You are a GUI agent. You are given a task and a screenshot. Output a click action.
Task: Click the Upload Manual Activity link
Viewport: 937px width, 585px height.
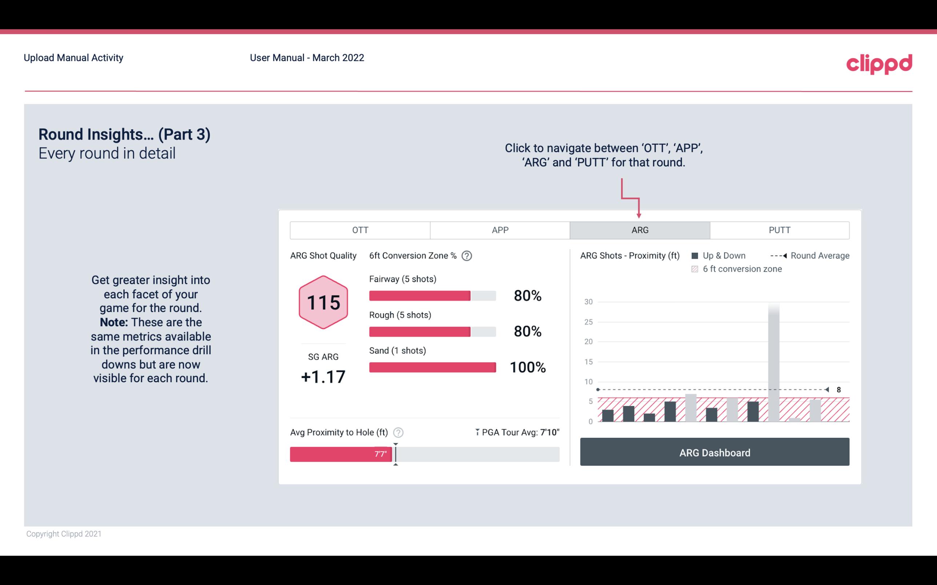pos(73,58)
